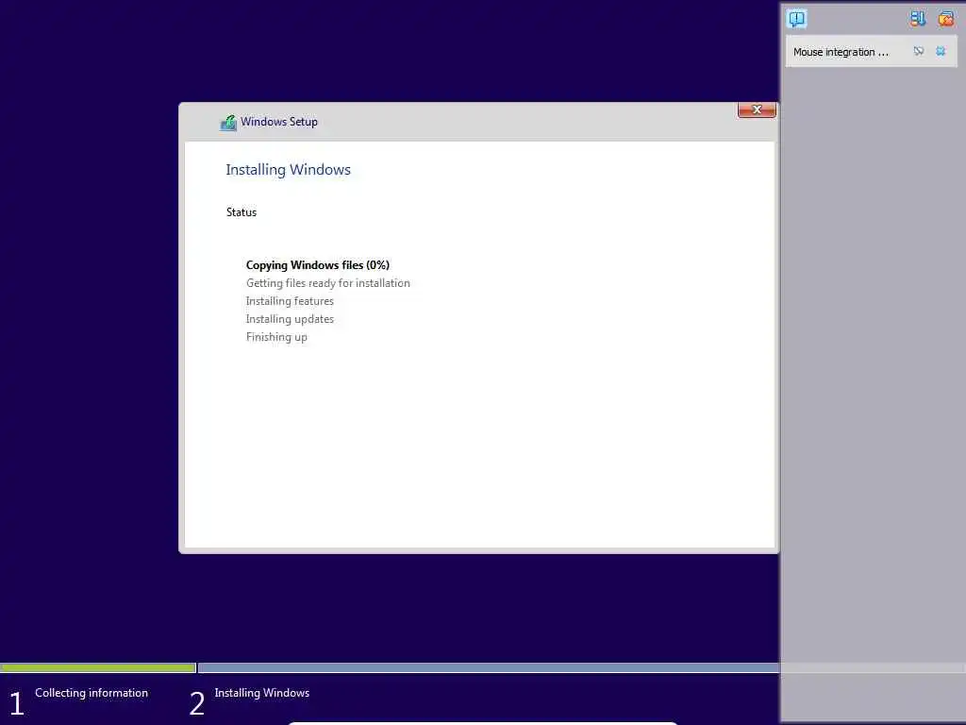Click Getting files ready for installation

[x=327, y=283]
